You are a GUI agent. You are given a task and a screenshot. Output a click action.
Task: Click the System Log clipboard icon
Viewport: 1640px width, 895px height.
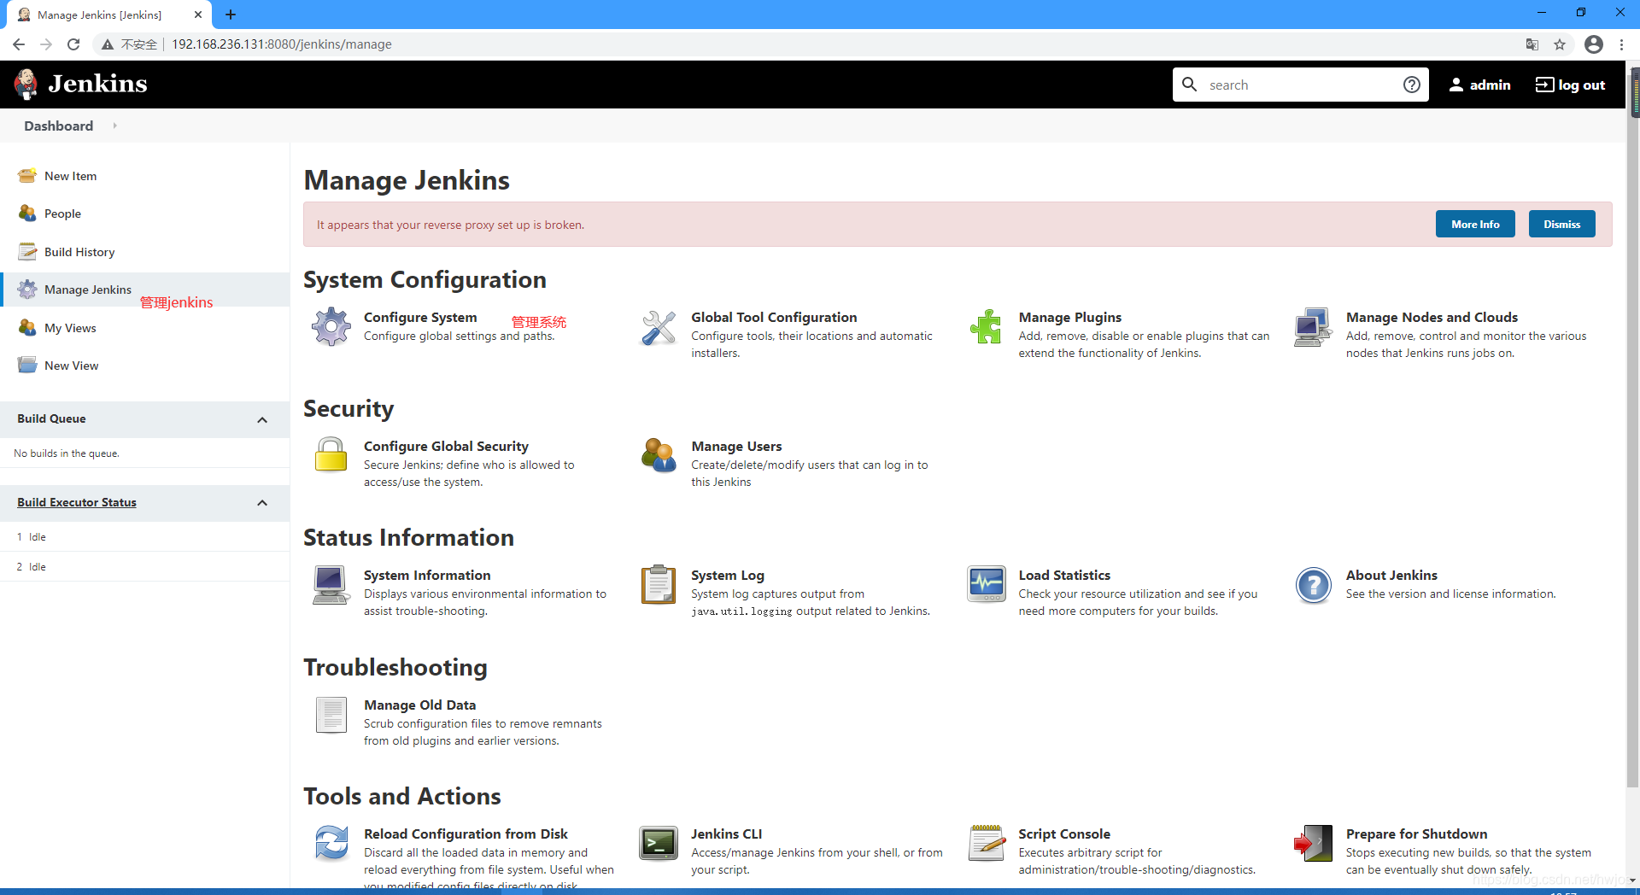point(659,585)
